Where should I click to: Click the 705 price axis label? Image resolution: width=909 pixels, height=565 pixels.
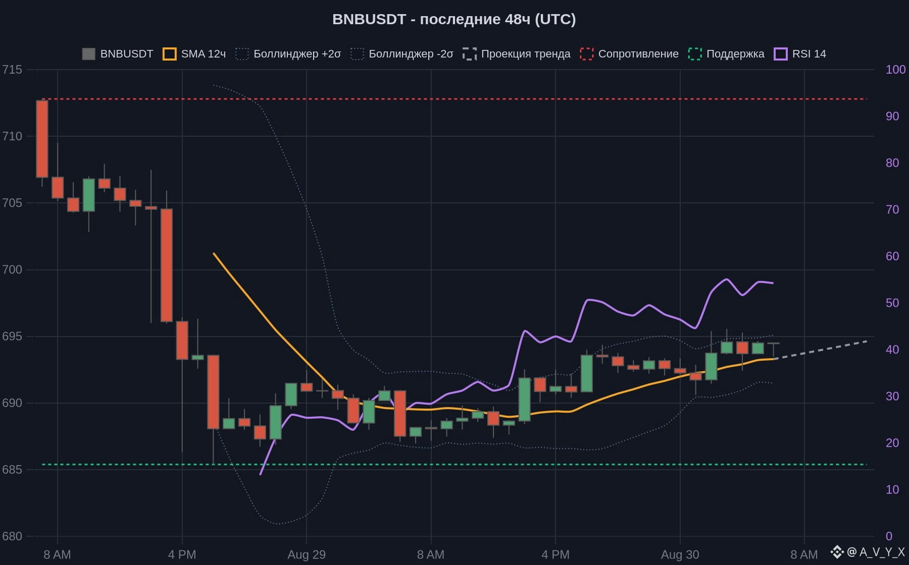[x=12, y=203]
